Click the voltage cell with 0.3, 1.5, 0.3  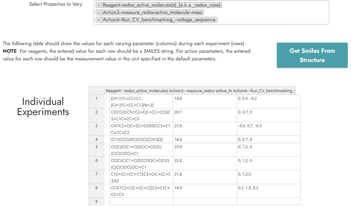[268, 188]
